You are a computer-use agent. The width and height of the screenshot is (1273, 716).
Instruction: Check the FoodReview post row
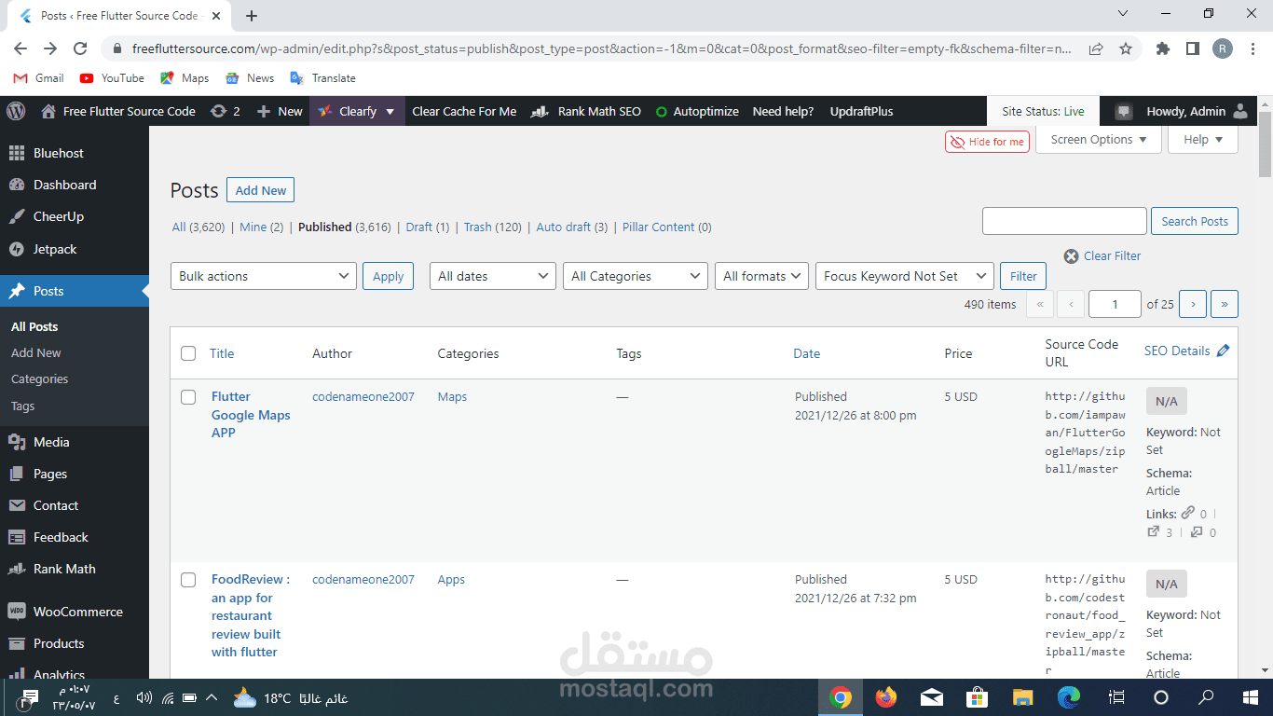pyautogui.click(x=188, y=580)
